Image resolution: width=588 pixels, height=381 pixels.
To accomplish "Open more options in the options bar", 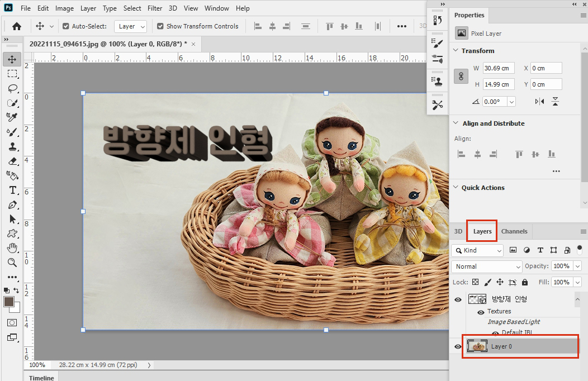I will pos(402,26).
